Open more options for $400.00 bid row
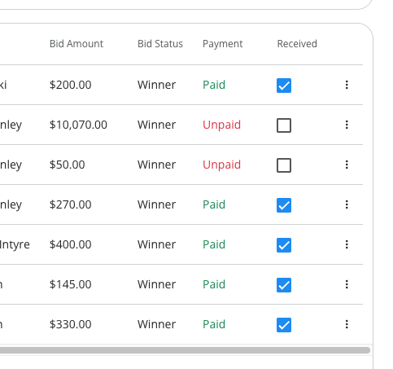The width and height of the screenshot is (393, 369). [347, 244]
